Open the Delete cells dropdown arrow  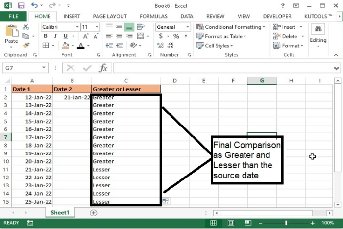click(x=303, y=36)
